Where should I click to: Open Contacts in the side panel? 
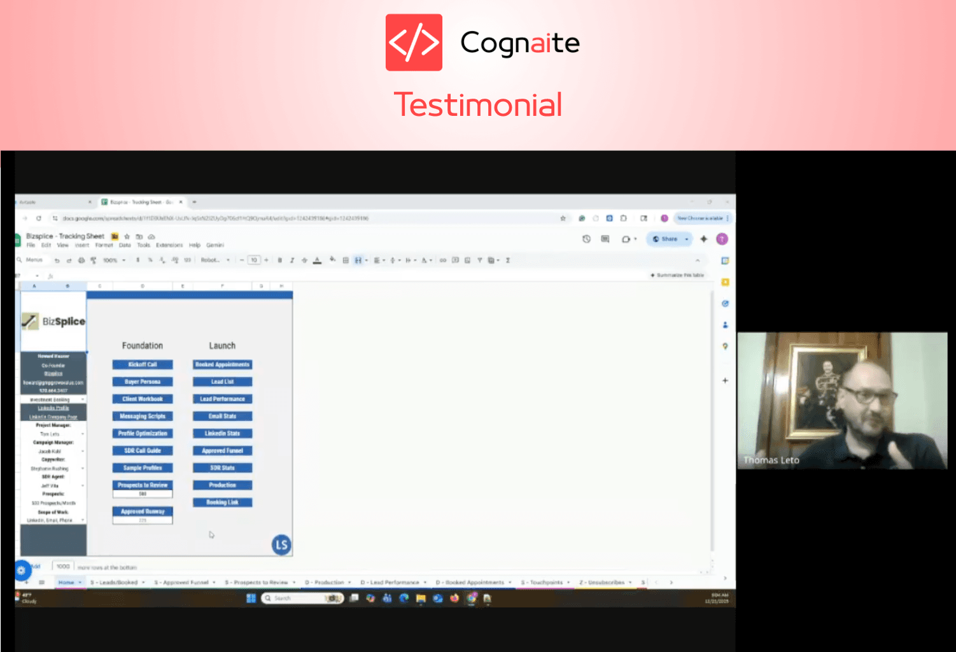pos(725,325)
